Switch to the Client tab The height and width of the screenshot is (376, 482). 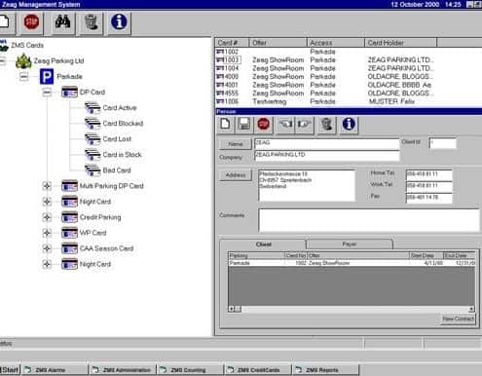[263, 244]
